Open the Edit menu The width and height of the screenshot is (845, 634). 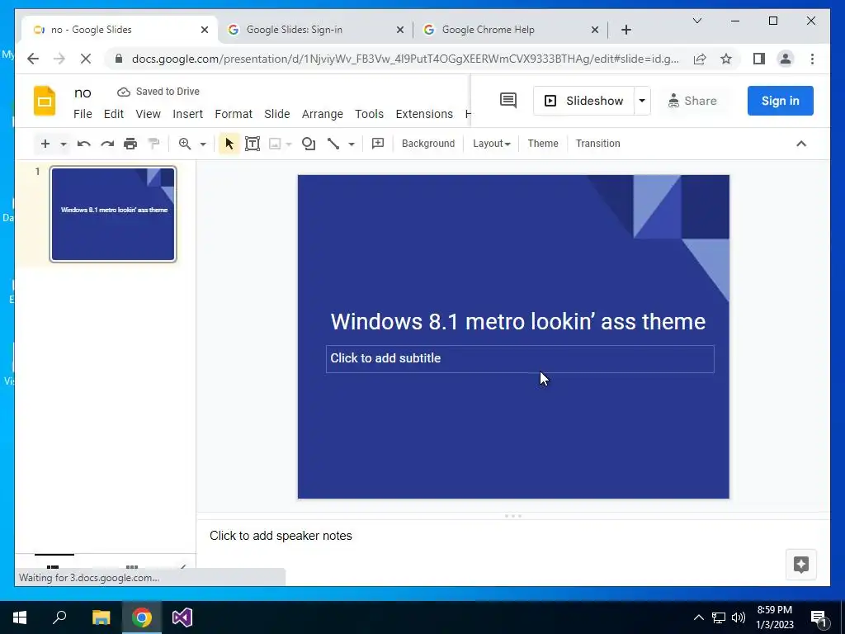click(114, 114)
